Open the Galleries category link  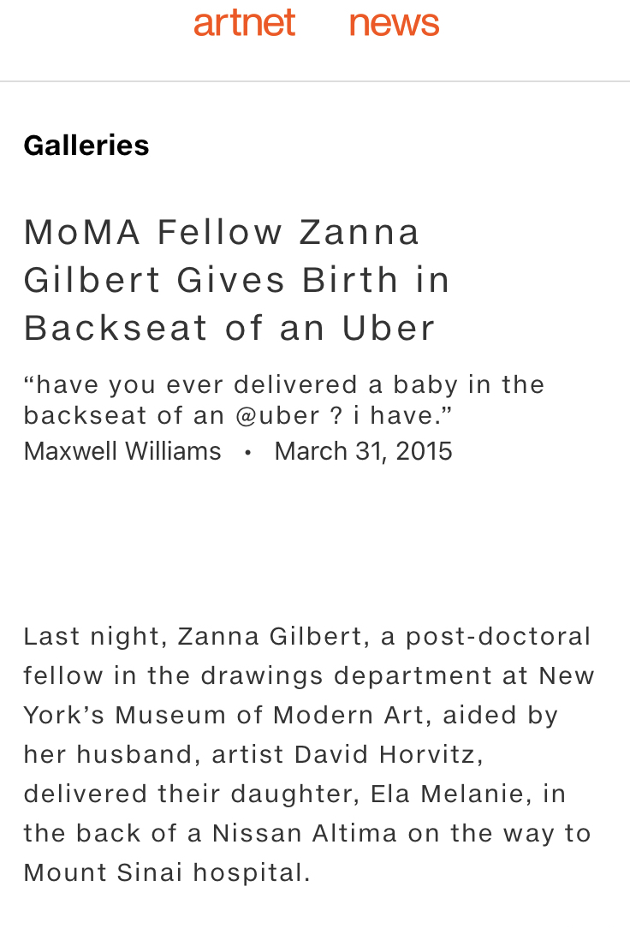(86, 146)
